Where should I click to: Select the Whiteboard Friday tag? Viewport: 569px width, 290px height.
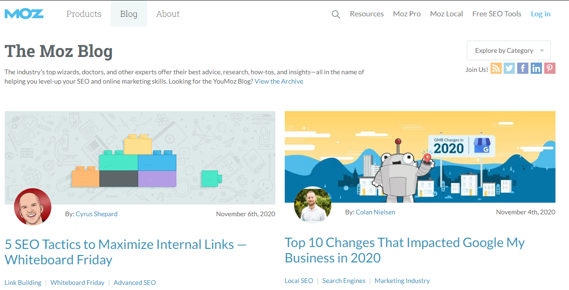click(77, 283)
